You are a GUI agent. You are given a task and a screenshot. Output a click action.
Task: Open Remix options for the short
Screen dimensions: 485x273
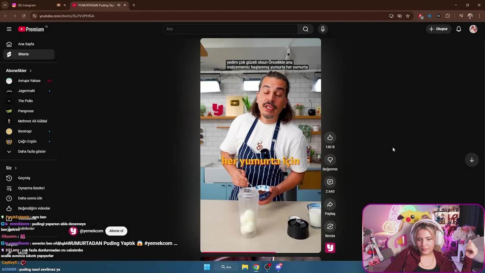coord(330,227)
